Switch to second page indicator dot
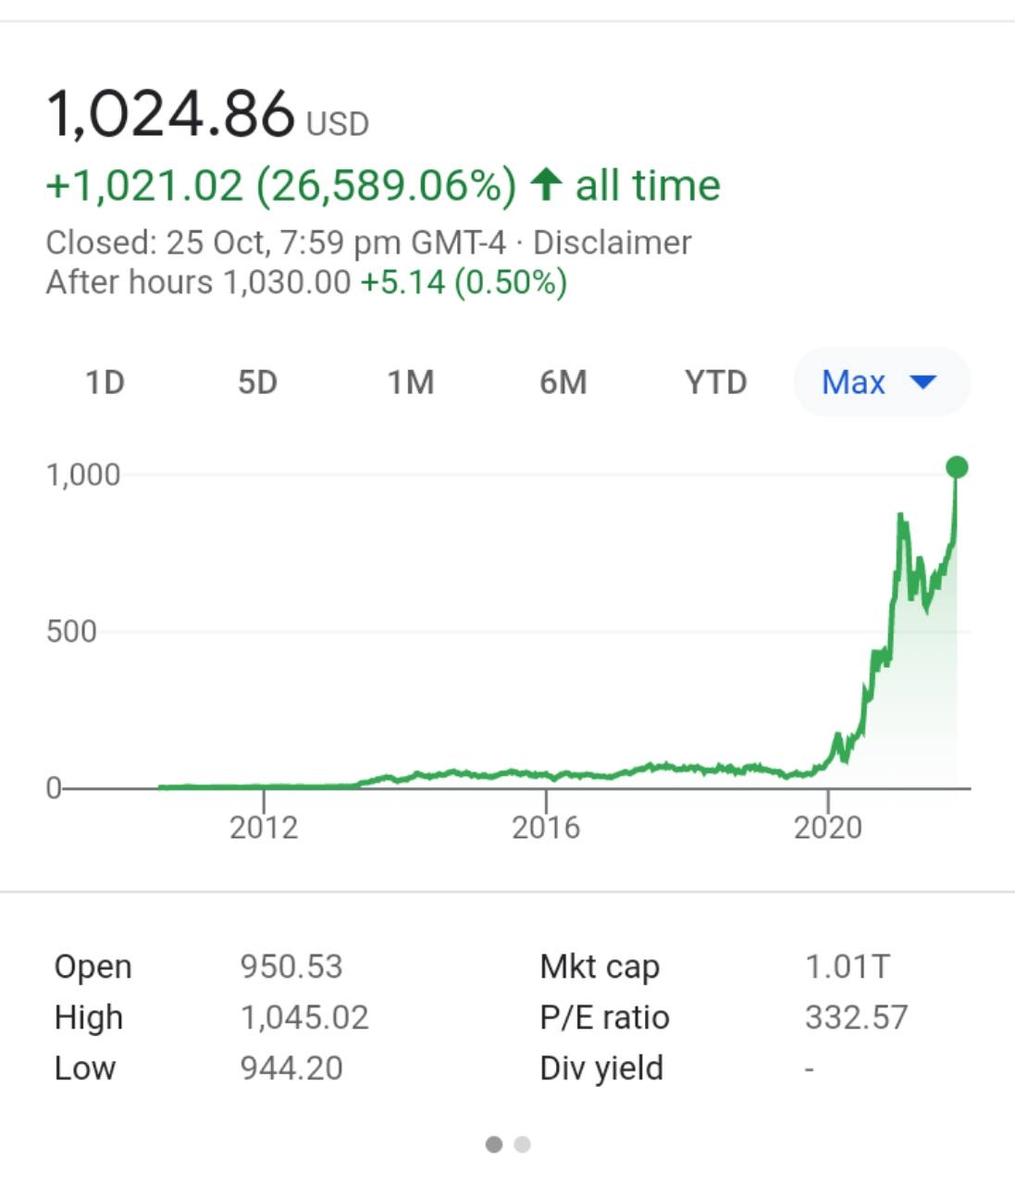Image resolution: width=1015 pixels, height=1184 pixels. 522,1144
